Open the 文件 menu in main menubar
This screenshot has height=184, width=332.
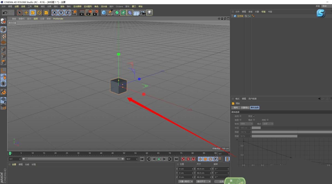point(4,6)
